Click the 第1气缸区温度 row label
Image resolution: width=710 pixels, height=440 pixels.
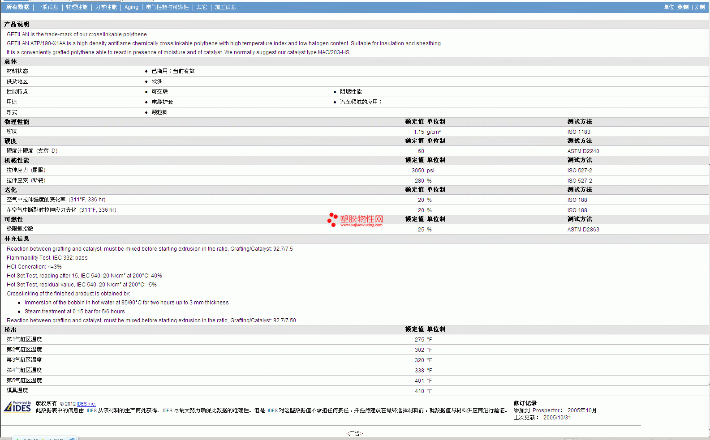pos(24,339)
